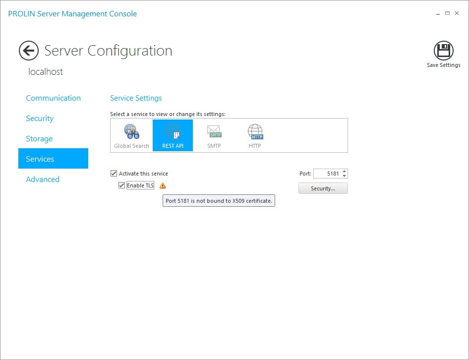This screenshot has height=360, width=469.
Task: Increase port number with up arrow
Action: 345,172
